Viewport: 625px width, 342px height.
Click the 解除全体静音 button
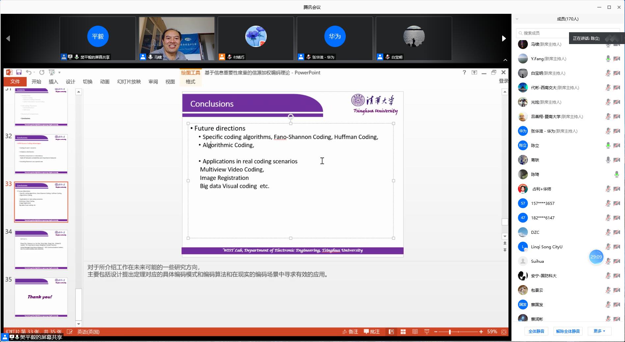[x=568, y=331]
